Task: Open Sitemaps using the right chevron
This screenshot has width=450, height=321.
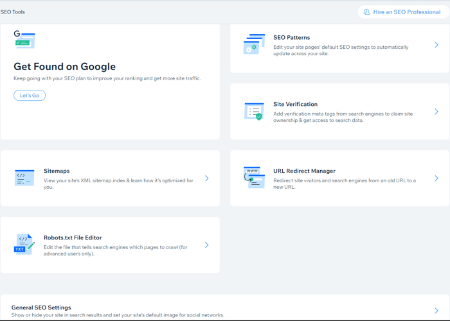Action: pos(206,178)
